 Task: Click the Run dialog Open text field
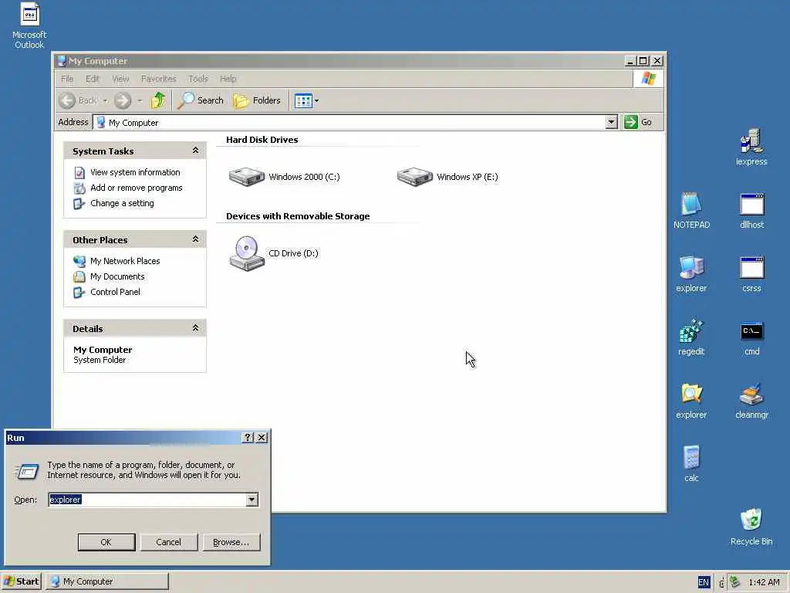tap(147, 500)
